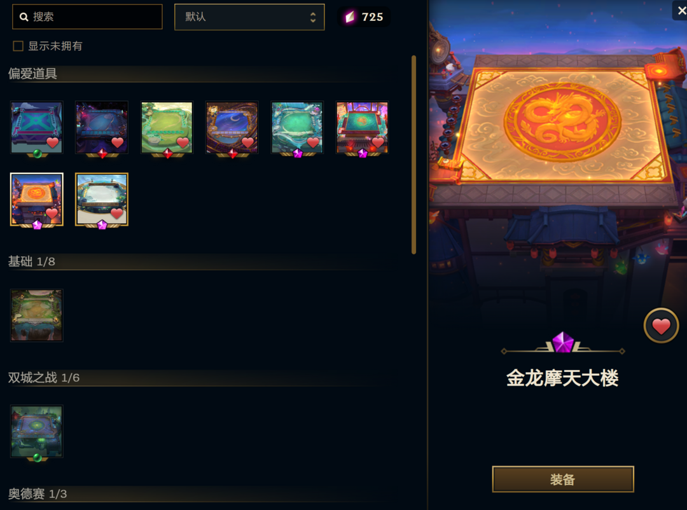Click the purple rarity gem above 金龙摩天大楼

pos(563,343)
